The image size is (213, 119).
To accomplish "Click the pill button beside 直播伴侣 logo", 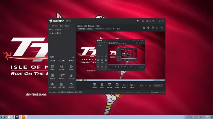I will pos(68,21).
